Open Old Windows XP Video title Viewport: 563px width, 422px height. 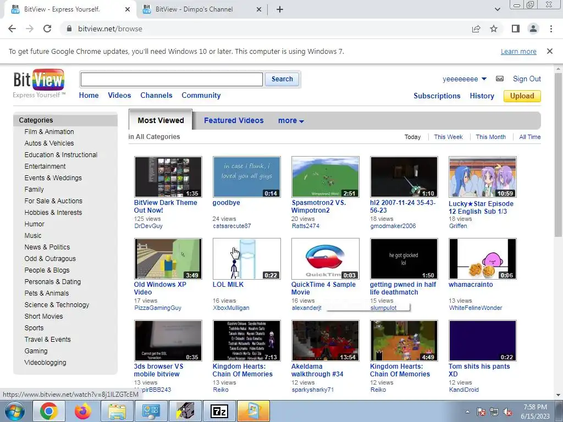160,288
